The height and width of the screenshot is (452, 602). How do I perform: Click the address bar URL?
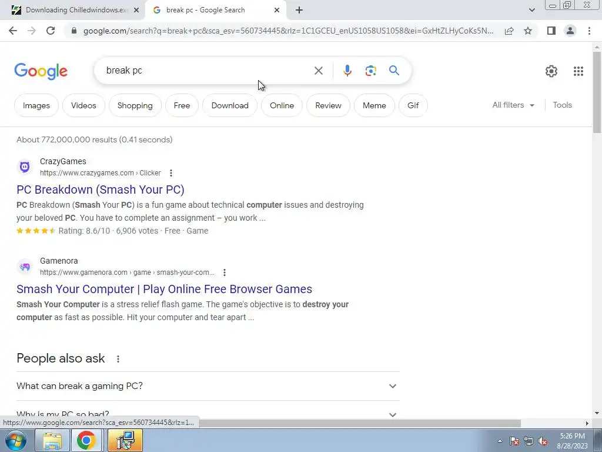coord(288,31)
